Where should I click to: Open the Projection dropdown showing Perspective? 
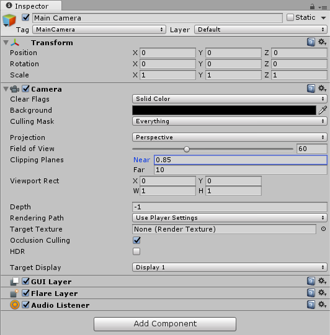point(230,137)
